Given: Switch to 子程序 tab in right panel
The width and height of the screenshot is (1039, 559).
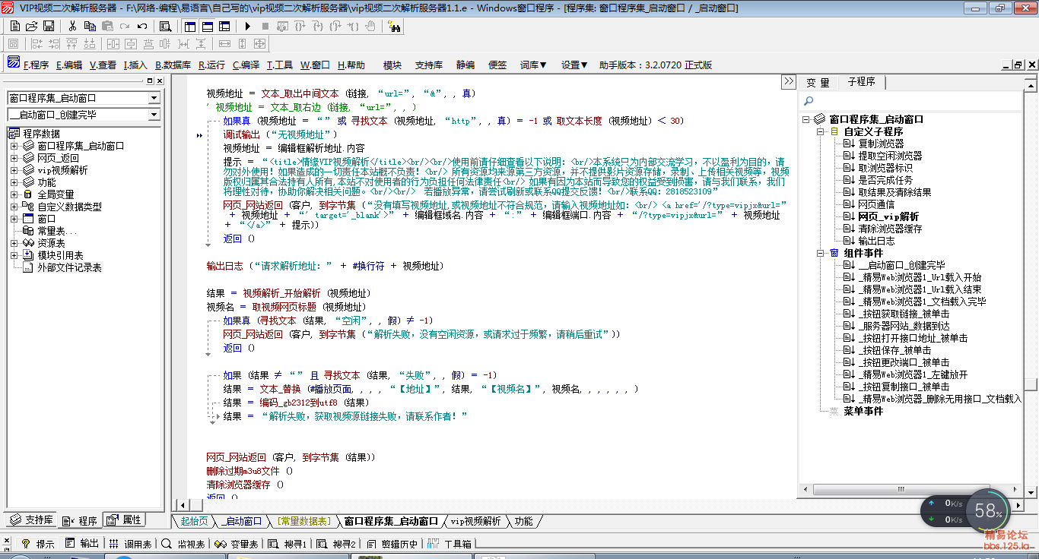Looking at the screenshot, I should [x=861, y=83].
